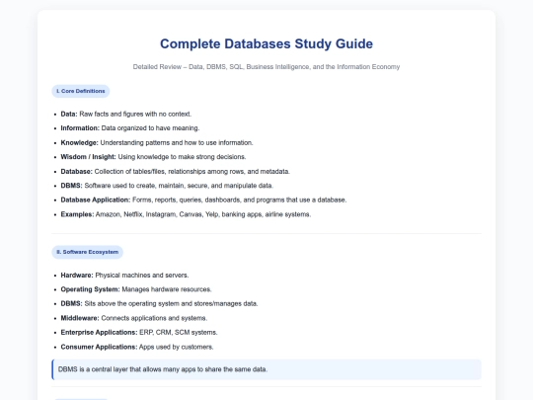Click the 'Complete Databases Study Guide' title
This screenshot has width=533, height=400.
[x=266, y=43]
